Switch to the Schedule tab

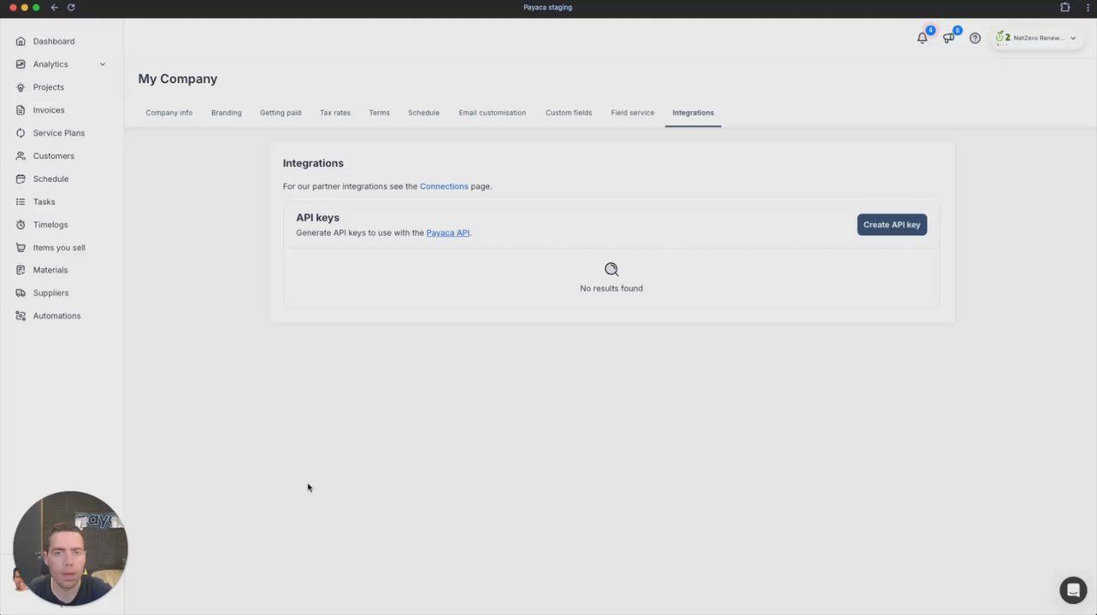coord(423,113)
